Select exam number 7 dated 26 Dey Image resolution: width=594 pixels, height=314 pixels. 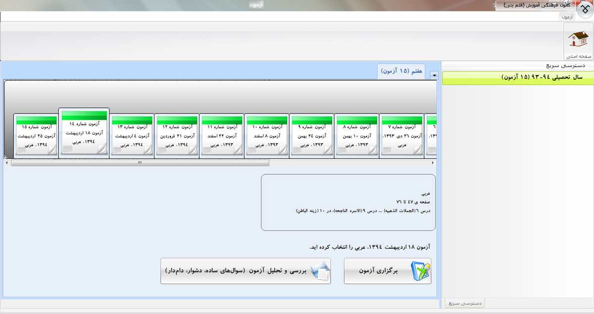point(401,136)
